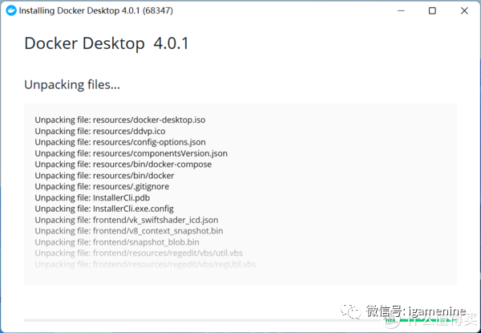Select the line 'InstallerCli.exe.config'
The width and height of the screenshot is (481, 333).
(104, 209)
